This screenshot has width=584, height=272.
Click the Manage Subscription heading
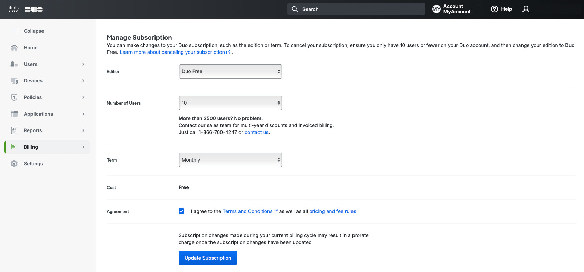click(x=139, y=37)
